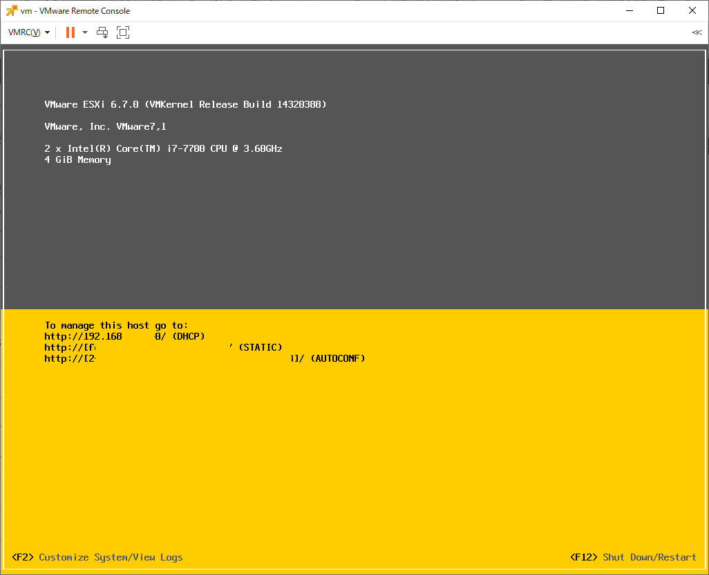Viewport: 709px width, 575px height.
Task: Click the F12 Shut Down/Restart text
Action: (633, 557)
